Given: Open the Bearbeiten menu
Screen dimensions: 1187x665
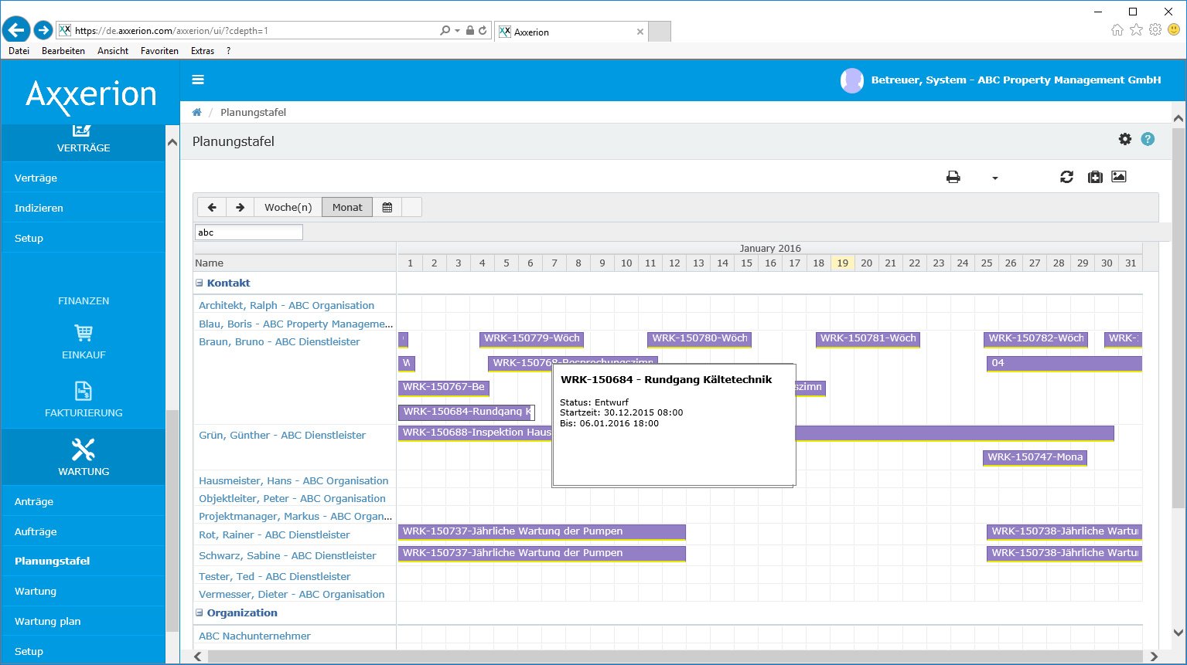Looking at the screenshot, I should 63,51.
